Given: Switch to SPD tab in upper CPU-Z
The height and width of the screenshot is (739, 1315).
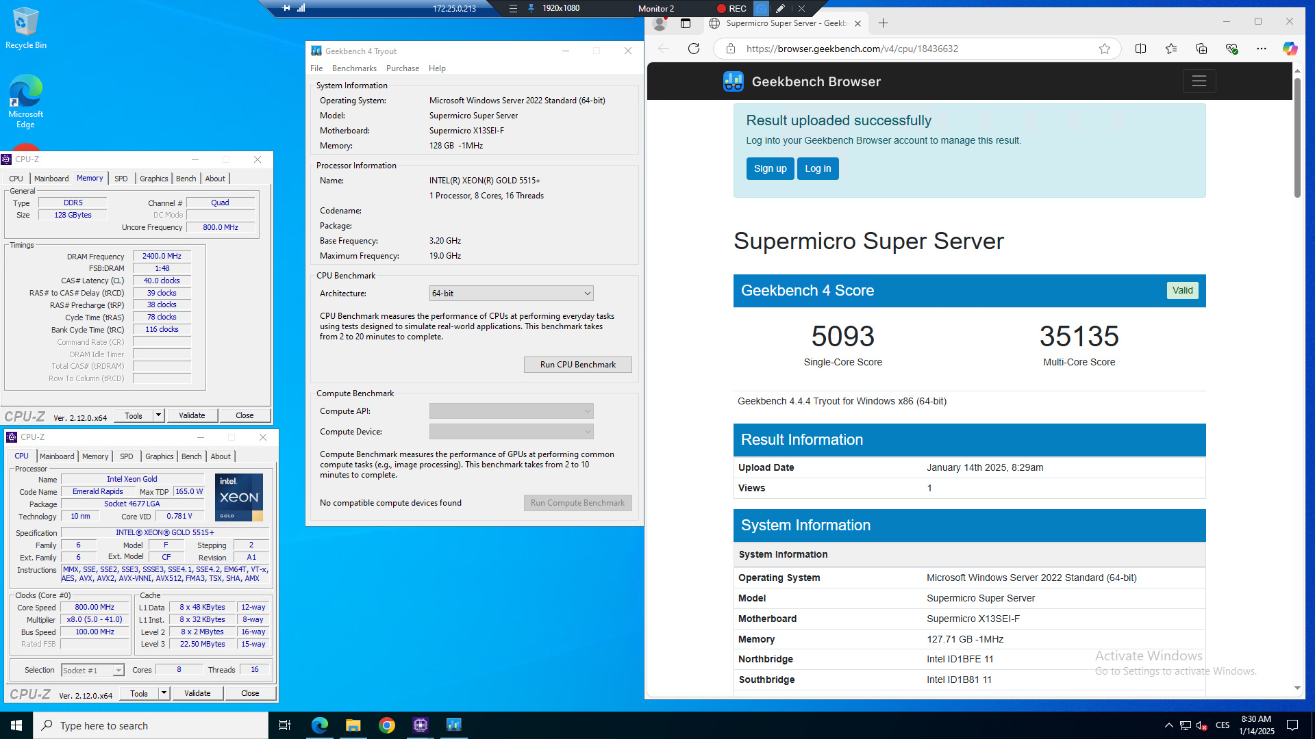Looking at the screenshot, I should (x=121, y=179).
